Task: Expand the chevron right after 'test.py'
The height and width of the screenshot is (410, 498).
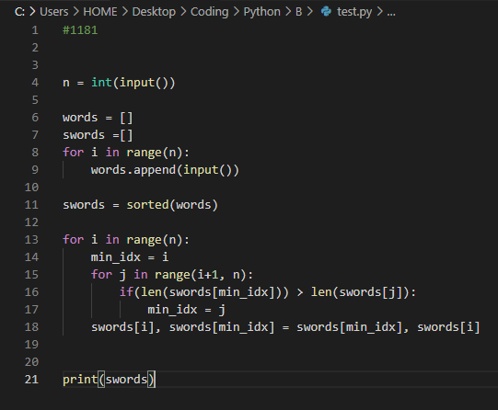Action: click(x=379, y=12)
